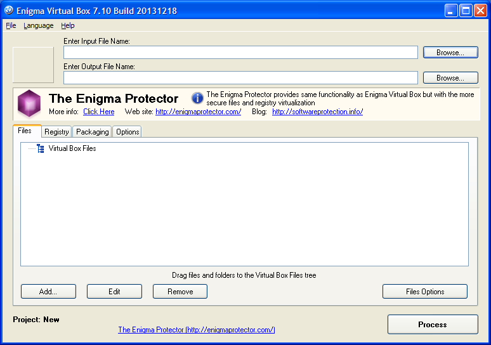The image size is (491, 345).
Task: Maximize the Enigma Virtual Box window
Action: coord(466,11)
